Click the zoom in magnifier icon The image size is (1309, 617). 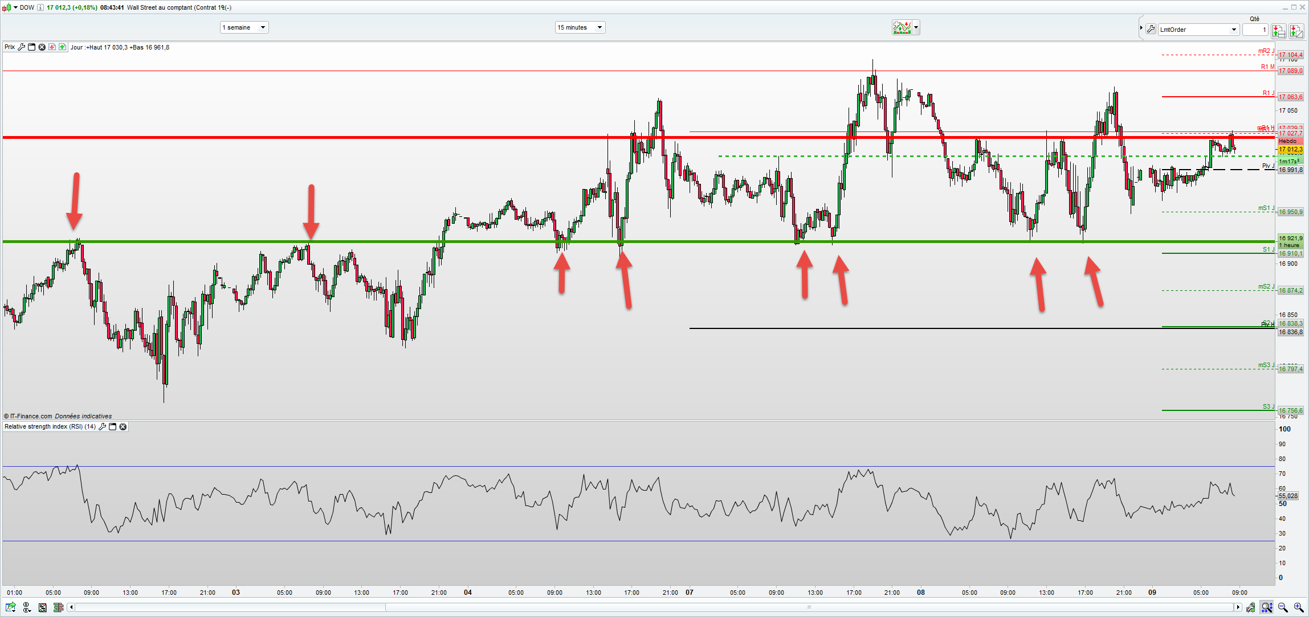1299,607
